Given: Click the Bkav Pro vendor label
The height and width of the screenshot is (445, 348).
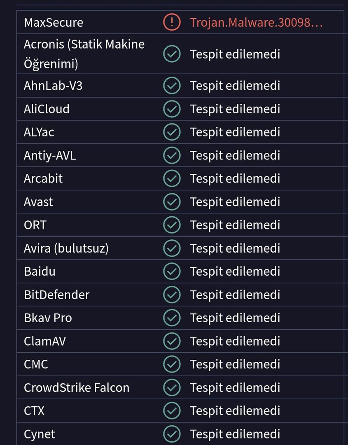Looking at the screenshot, I should click(48, 318).
